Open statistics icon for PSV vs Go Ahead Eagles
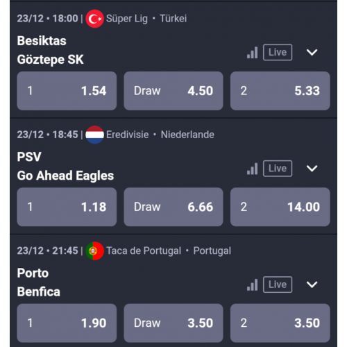Viewport: 347px width, 347px height. coord(253,169)
